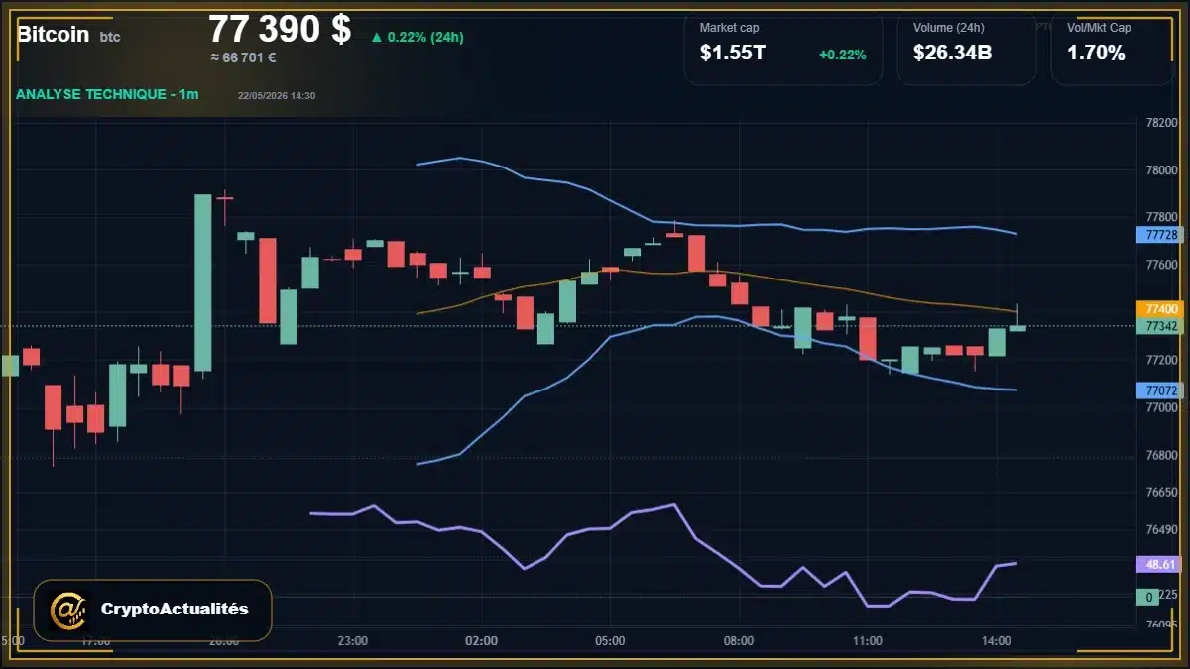Click the btc ticker symbol
The height and width of the screenshot is (669, 1190).
pos(110,37)
